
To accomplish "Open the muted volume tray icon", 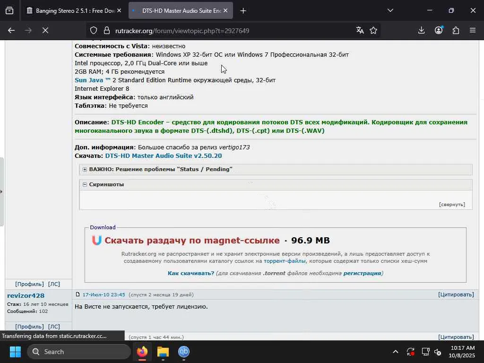I will pos(438,352).
